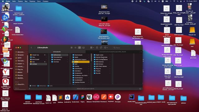Select Untitled volume in first column
Viewport: 199px width, 112px height.
tap(38, 64)
